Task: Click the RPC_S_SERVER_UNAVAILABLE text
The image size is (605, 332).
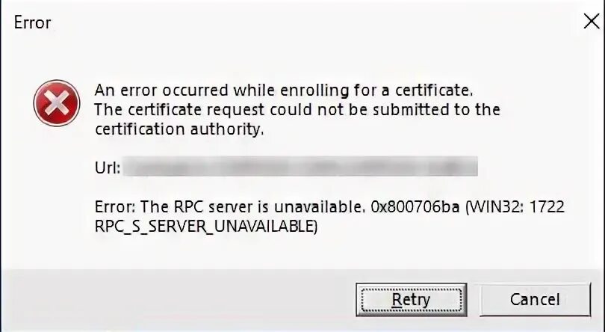Action: (206, 227)
